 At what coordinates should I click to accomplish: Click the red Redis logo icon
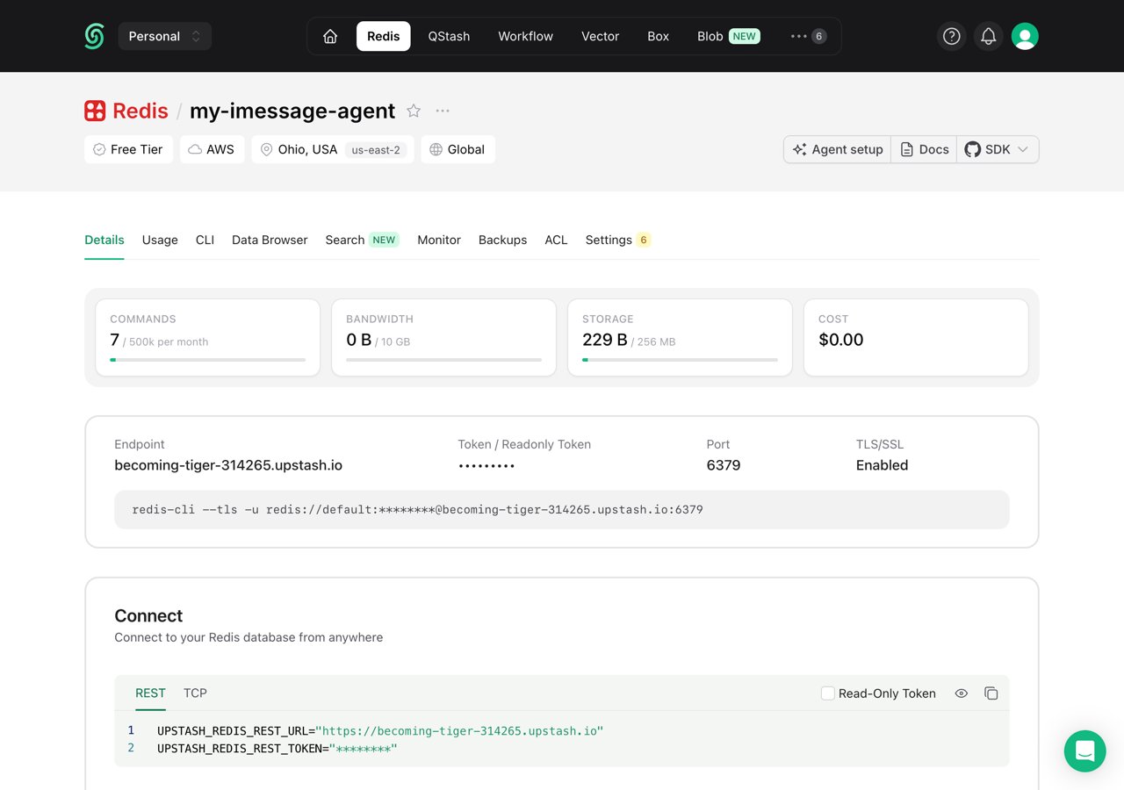click(x=95, y=111)
